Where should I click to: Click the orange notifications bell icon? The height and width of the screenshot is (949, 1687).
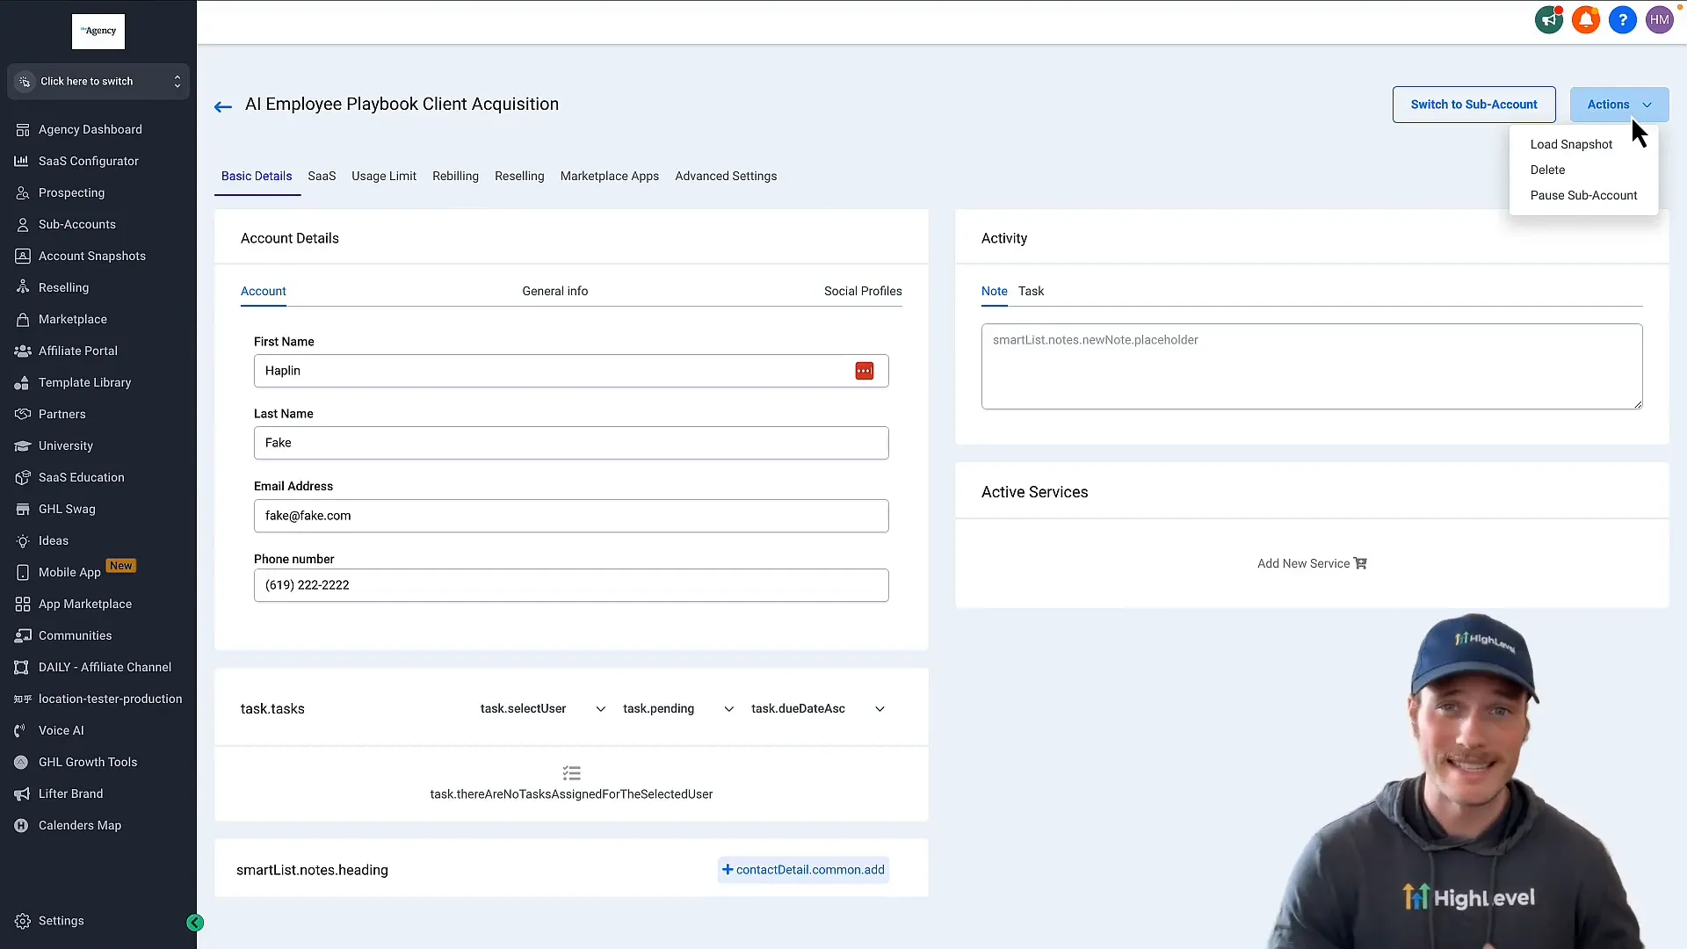[x=1586, y=19]
